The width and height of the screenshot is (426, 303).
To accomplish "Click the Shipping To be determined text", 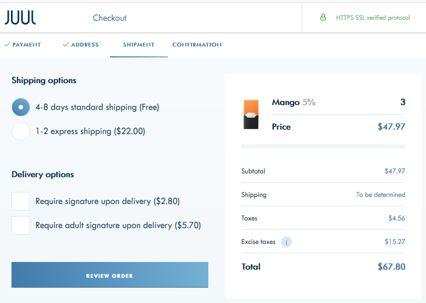I will tap(381, 195).
